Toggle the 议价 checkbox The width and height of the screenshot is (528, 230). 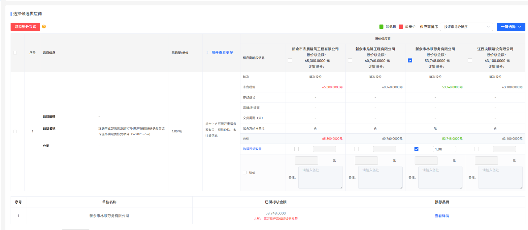point(245,173)
